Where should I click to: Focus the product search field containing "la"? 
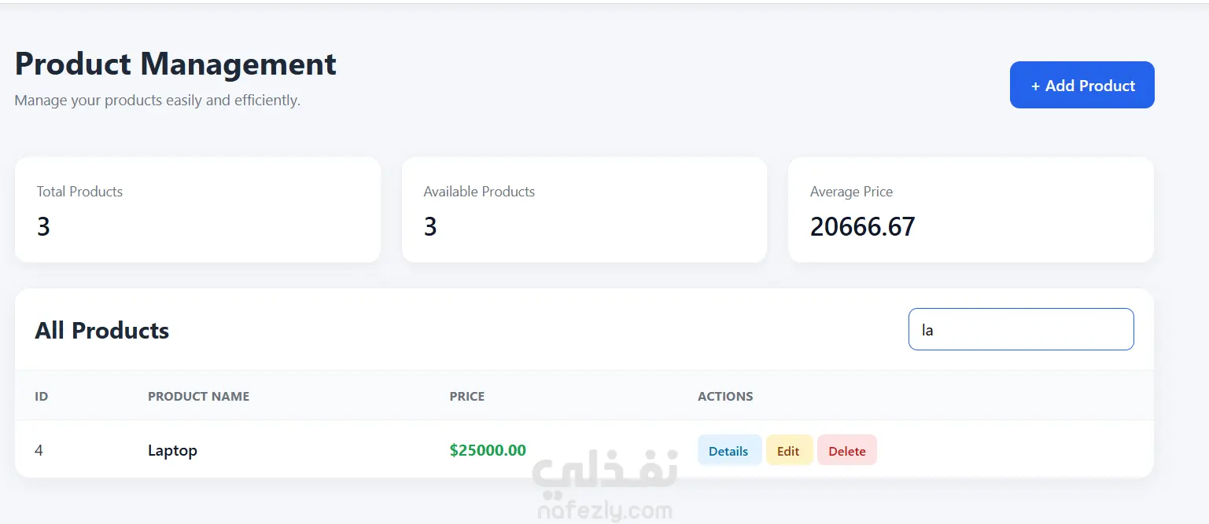point(1020,329)
